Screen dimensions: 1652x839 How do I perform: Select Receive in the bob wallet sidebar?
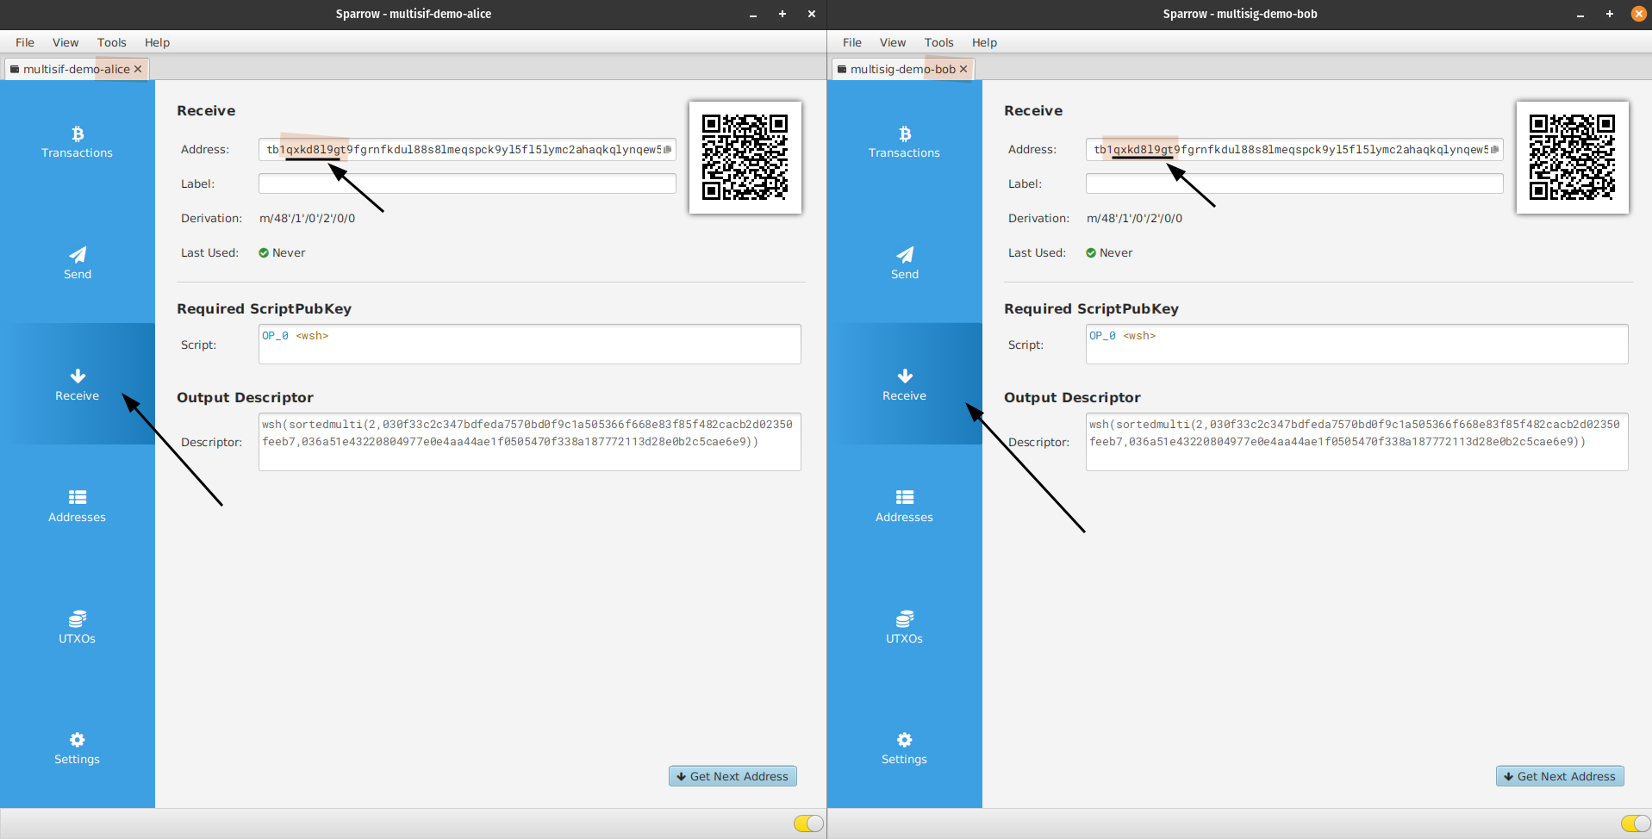point(904,384)
